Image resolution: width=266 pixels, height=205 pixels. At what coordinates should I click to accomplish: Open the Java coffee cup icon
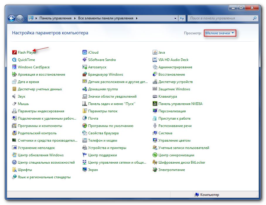pyautogui.click(x=155, y=52)
